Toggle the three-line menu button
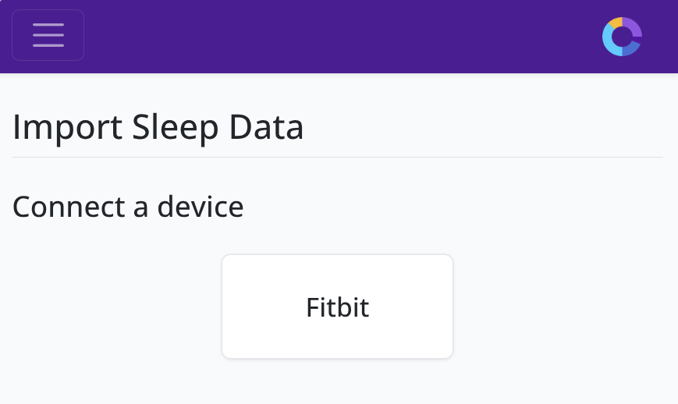 pyautogui.click(x=48, y=35)
